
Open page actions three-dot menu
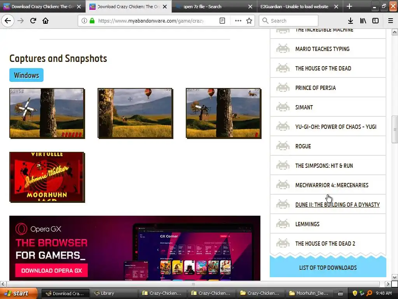click(x=238, y=21)
